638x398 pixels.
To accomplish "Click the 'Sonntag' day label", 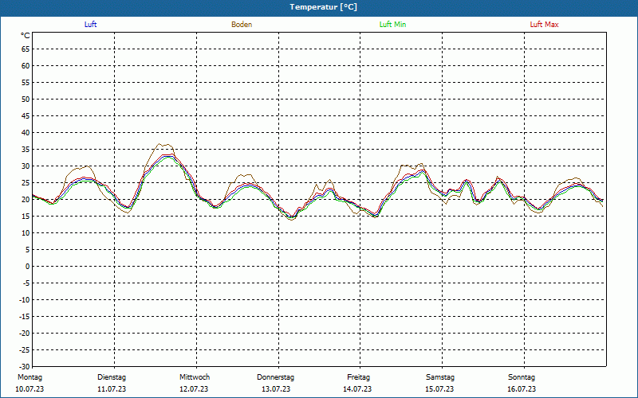I will pyautogui.click(x=522, y=377).
